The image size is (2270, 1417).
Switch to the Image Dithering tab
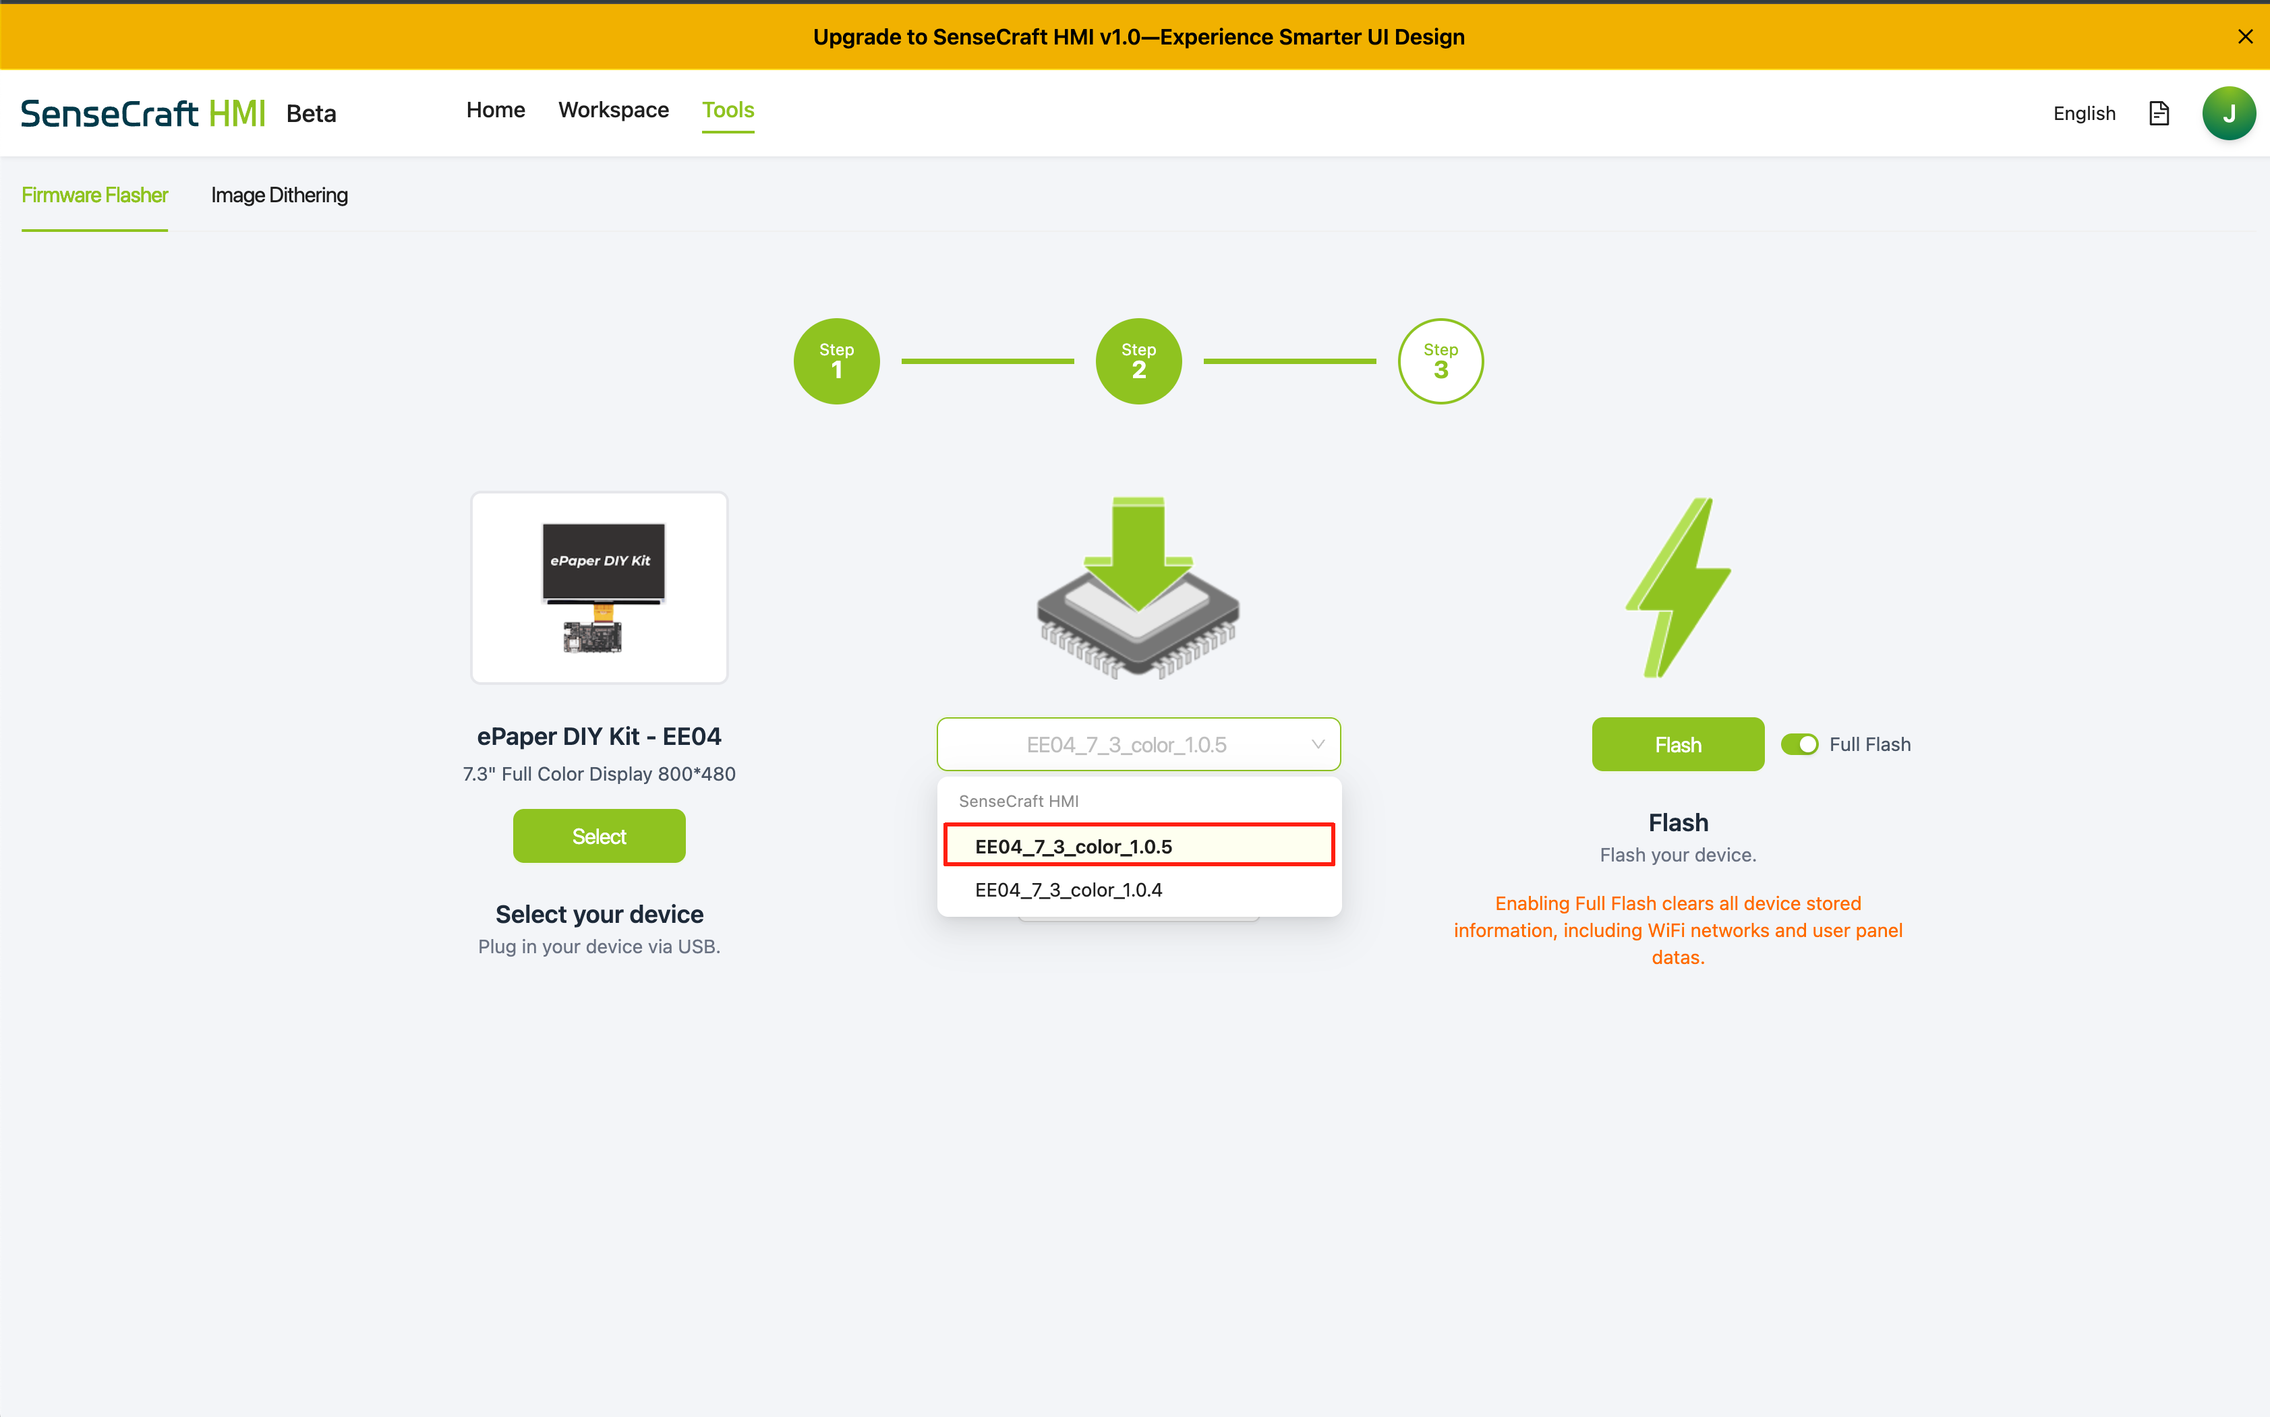click(279, 195)
